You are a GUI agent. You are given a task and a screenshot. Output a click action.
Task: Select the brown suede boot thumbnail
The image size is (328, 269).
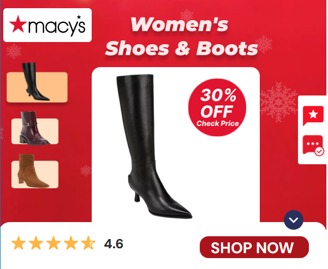[35, 171]
